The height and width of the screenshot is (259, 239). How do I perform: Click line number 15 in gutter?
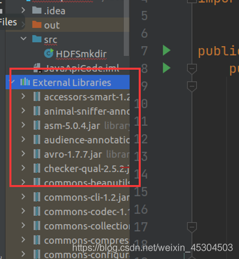141,192
